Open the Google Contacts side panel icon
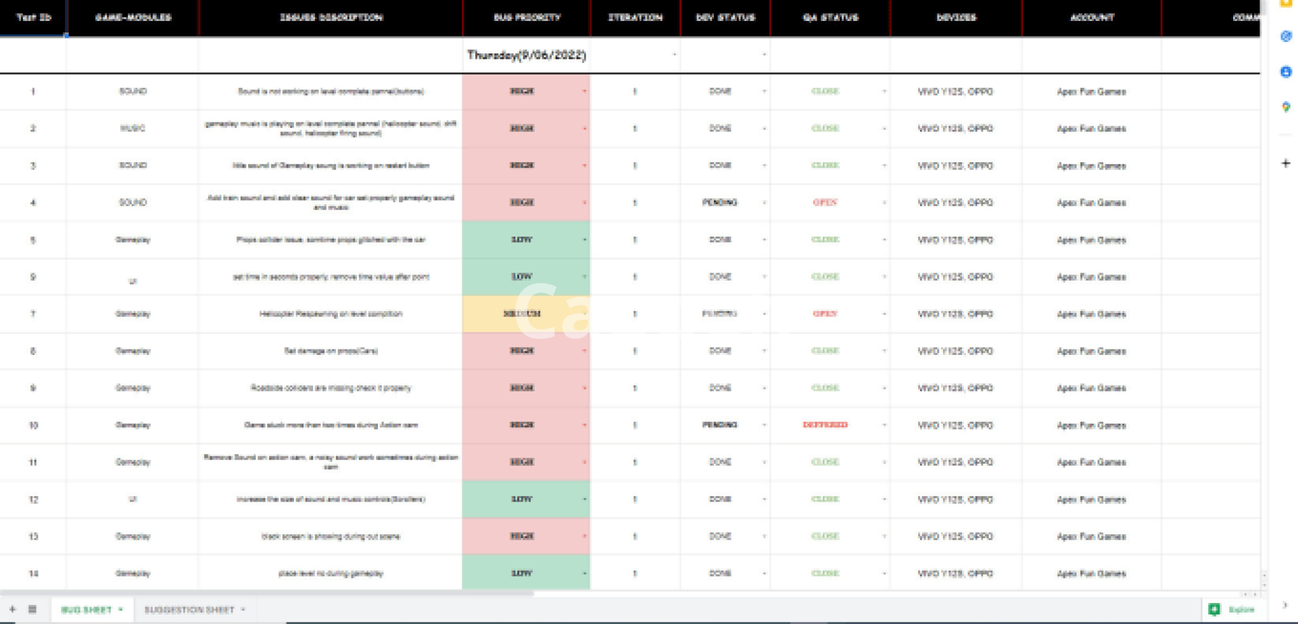1298x624 pixels. (x=1286, y=72)
